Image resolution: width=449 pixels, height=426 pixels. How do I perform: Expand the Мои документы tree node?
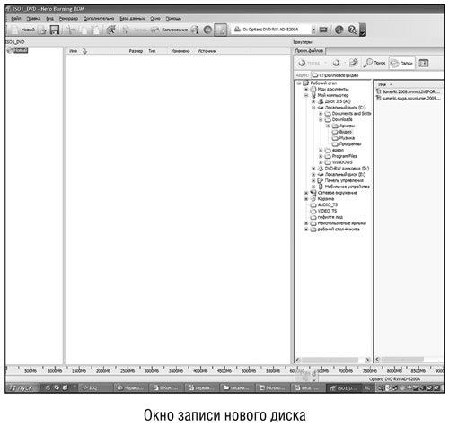coord(306,89)
